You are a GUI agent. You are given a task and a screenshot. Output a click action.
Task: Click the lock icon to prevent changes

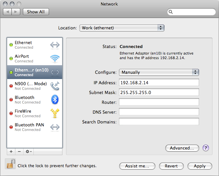[10, 164]
